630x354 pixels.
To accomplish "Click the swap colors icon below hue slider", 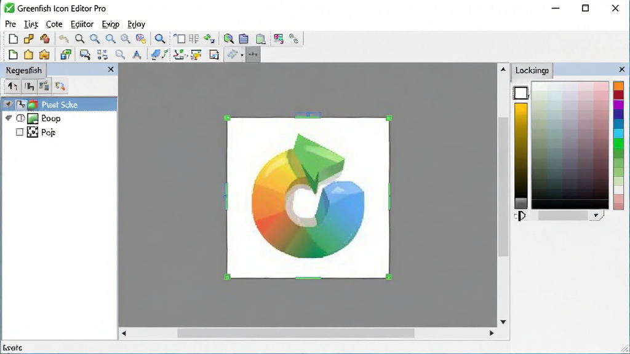I will tap(520, 216).
